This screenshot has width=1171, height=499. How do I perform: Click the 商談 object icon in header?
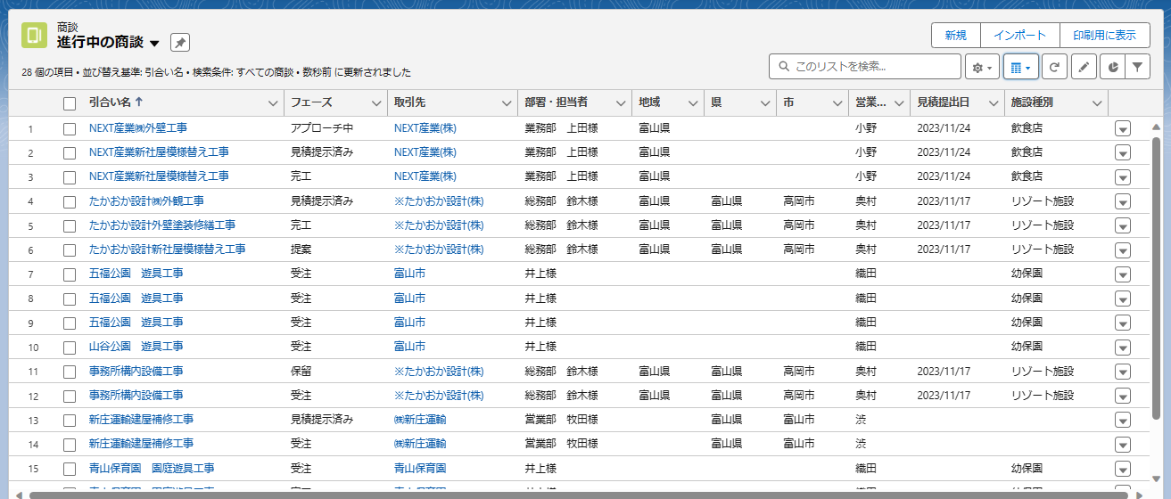click(x=35, y=36)
